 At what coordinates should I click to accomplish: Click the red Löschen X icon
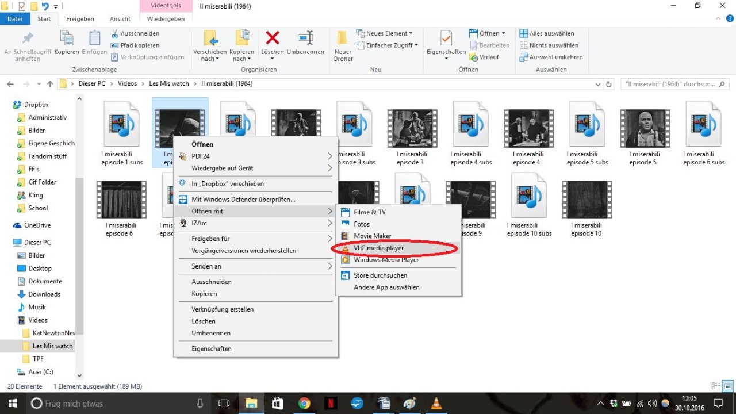tap(273, 39)
